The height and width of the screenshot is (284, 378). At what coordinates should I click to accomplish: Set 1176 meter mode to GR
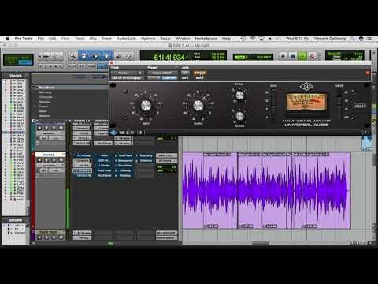[346, 92]
